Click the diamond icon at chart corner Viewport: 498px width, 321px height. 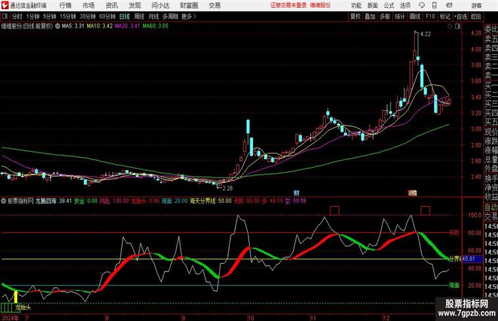(x=450, y=26)
